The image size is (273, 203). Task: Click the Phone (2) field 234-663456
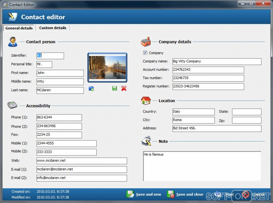click(x=59, y=126)
